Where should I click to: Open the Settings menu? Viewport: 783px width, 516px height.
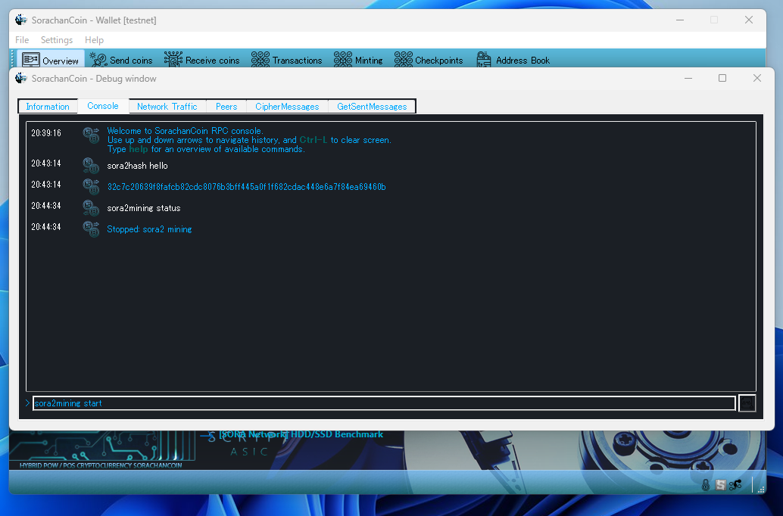click(57, 40)
